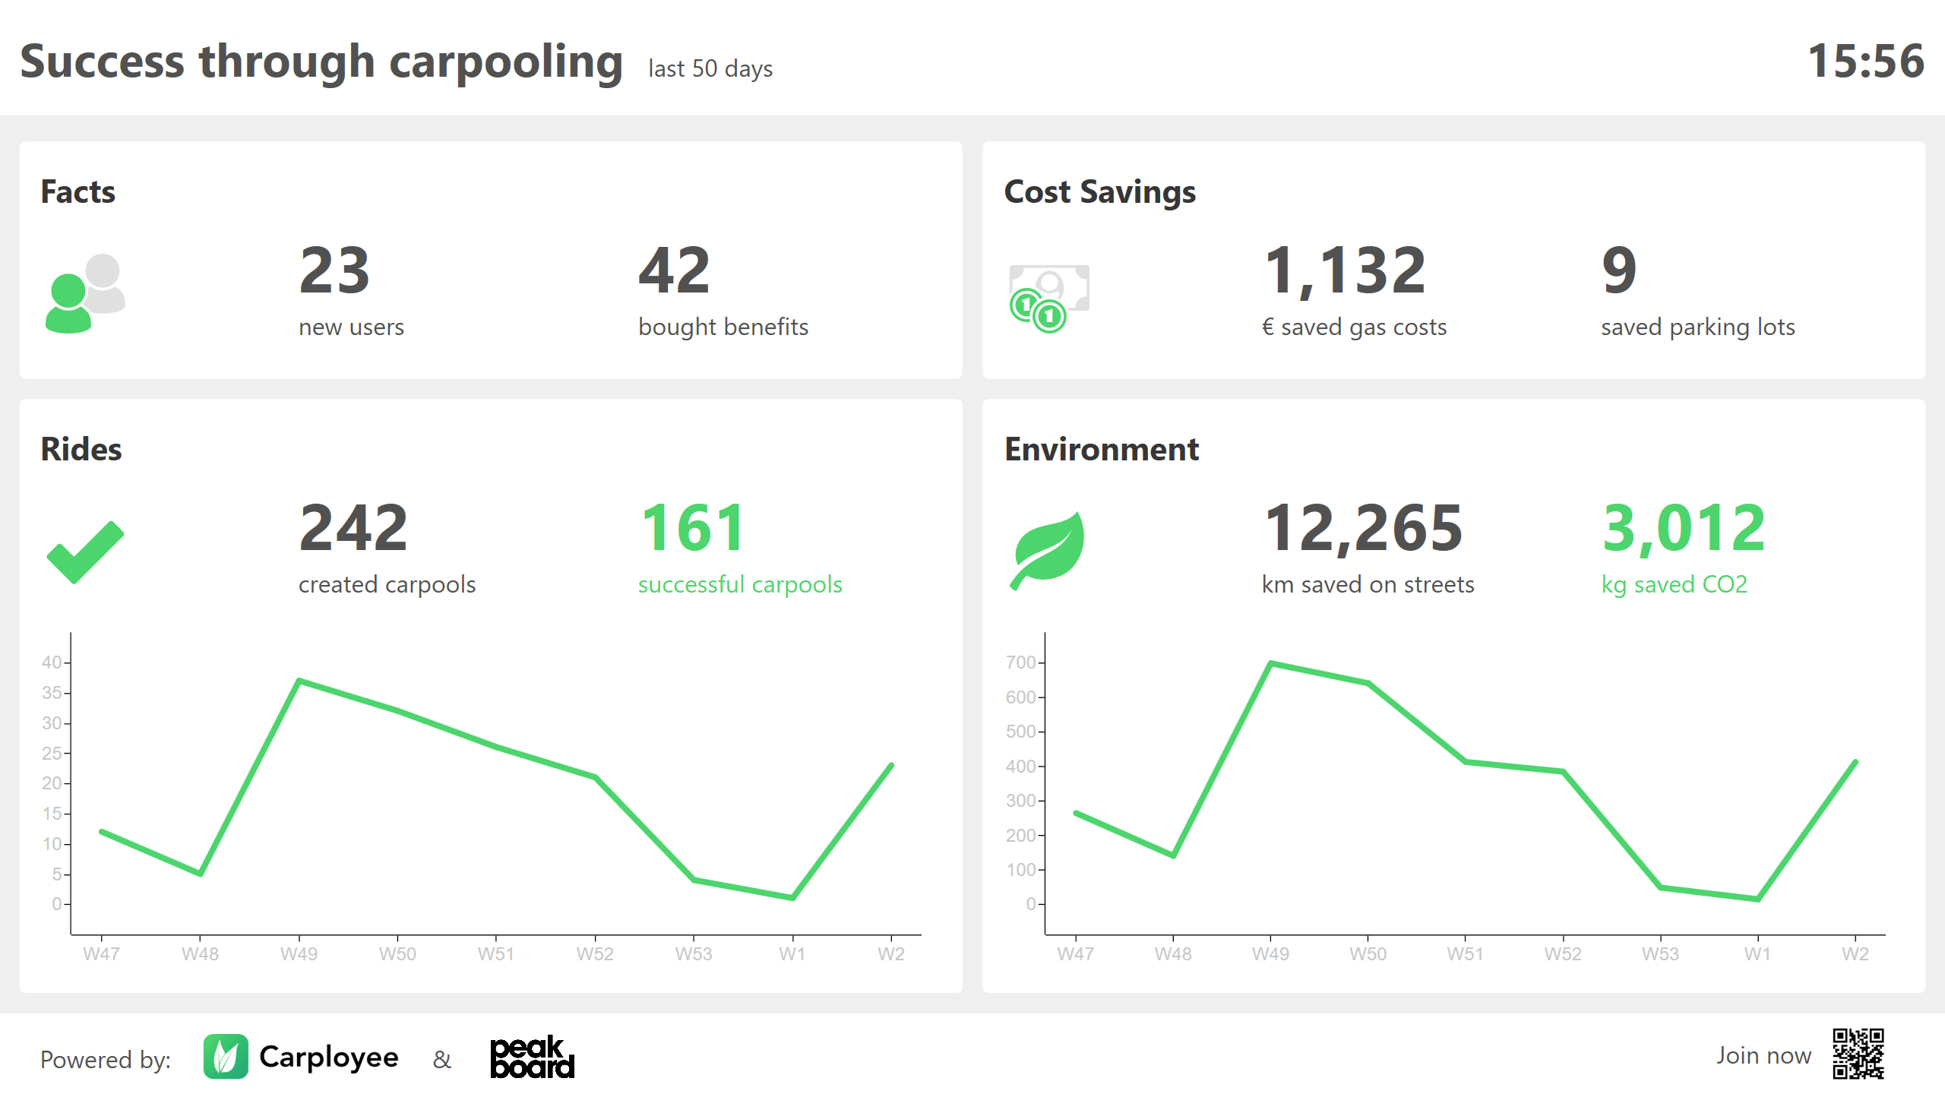The height and width of the screenshot is (1094, 1945).
Task: Select the 3,012 kg saved CO2 figure
Action: pos(1684,528)
